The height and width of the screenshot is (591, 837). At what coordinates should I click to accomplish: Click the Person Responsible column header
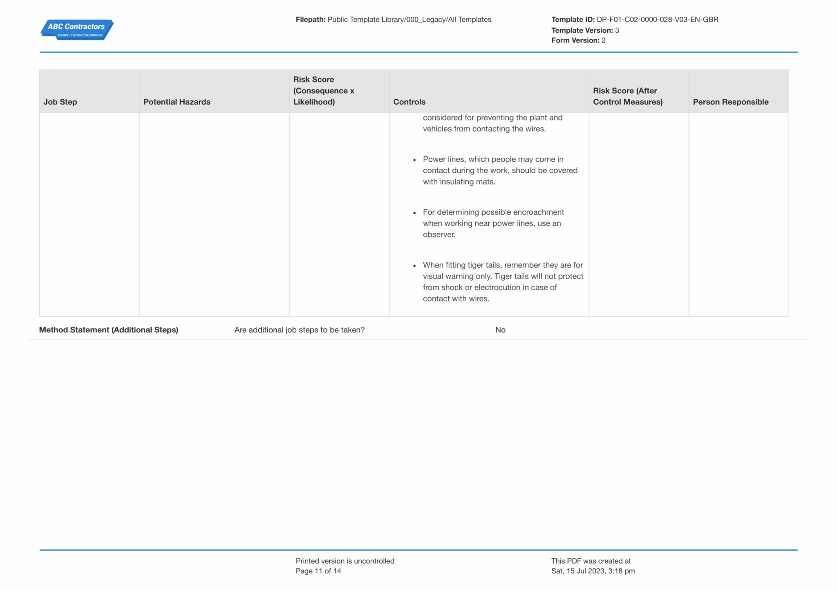[x=730, y=102]
